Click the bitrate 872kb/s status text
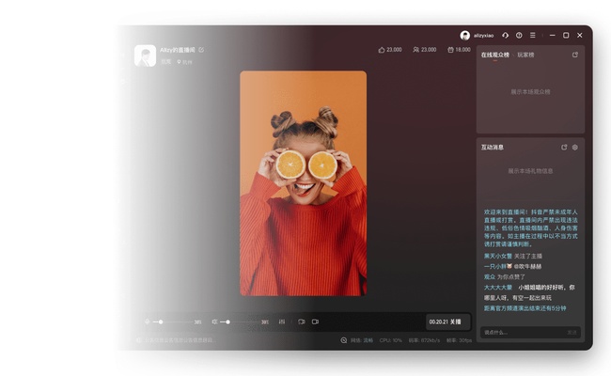611x376 pixels. point(424,340)
